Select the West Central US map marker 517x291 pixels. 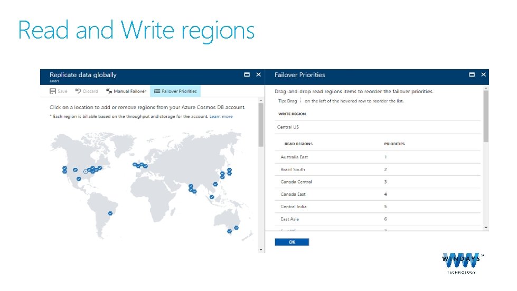click(75, 170)
